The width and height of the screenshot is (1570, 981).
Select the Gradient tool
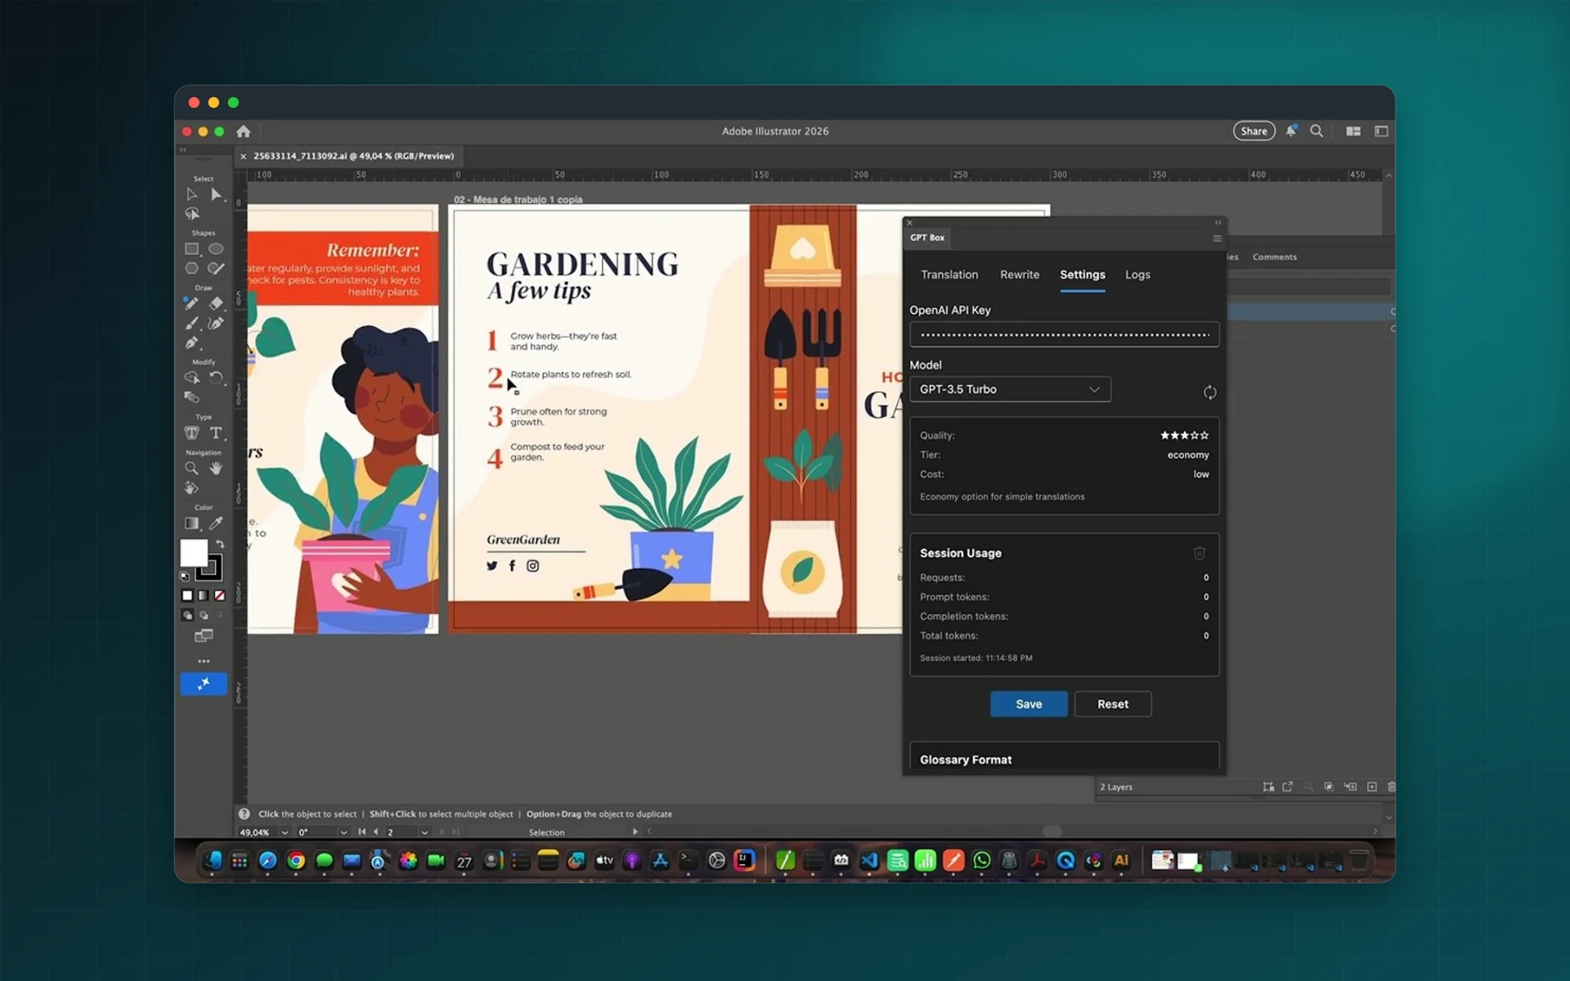click(x=191, y=523)
